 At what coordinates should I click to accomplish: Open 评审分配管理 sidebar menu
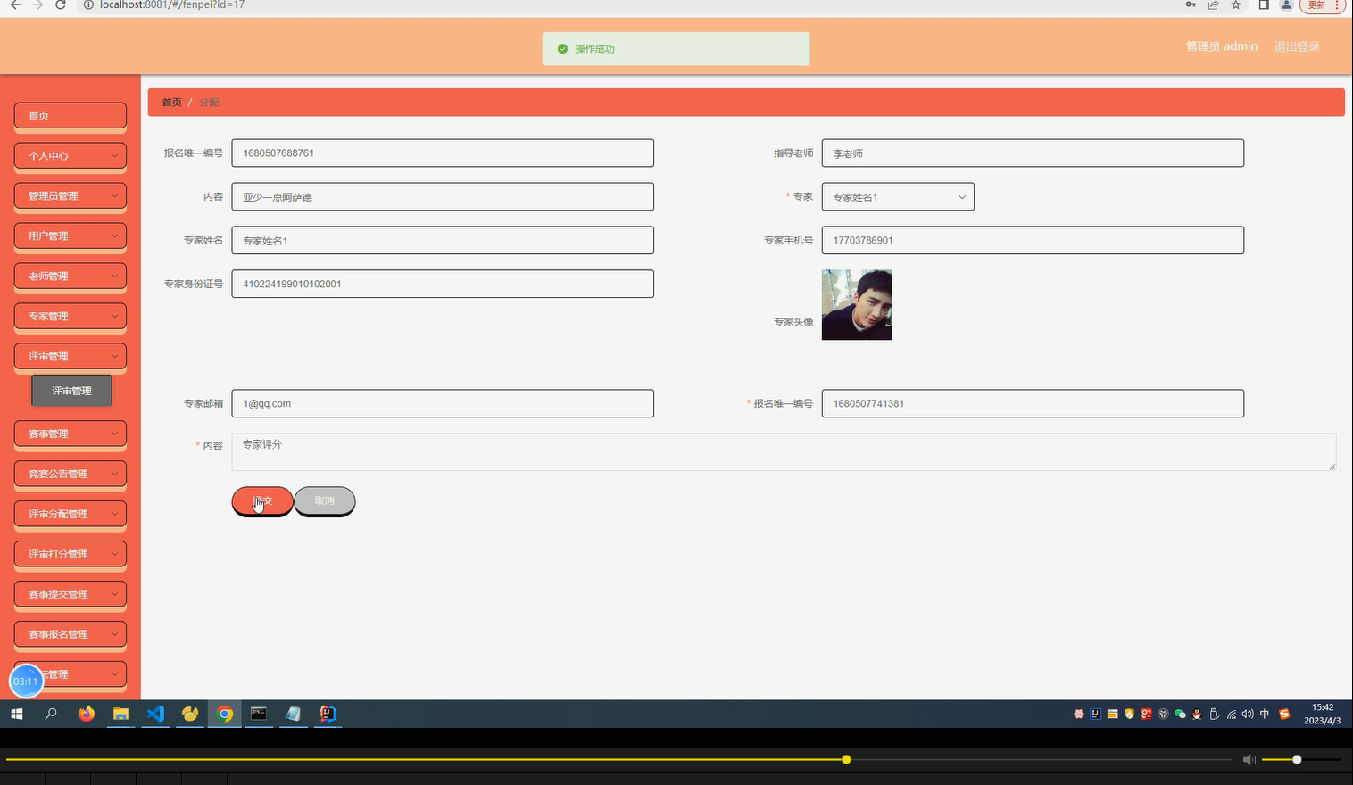point(71,514)
